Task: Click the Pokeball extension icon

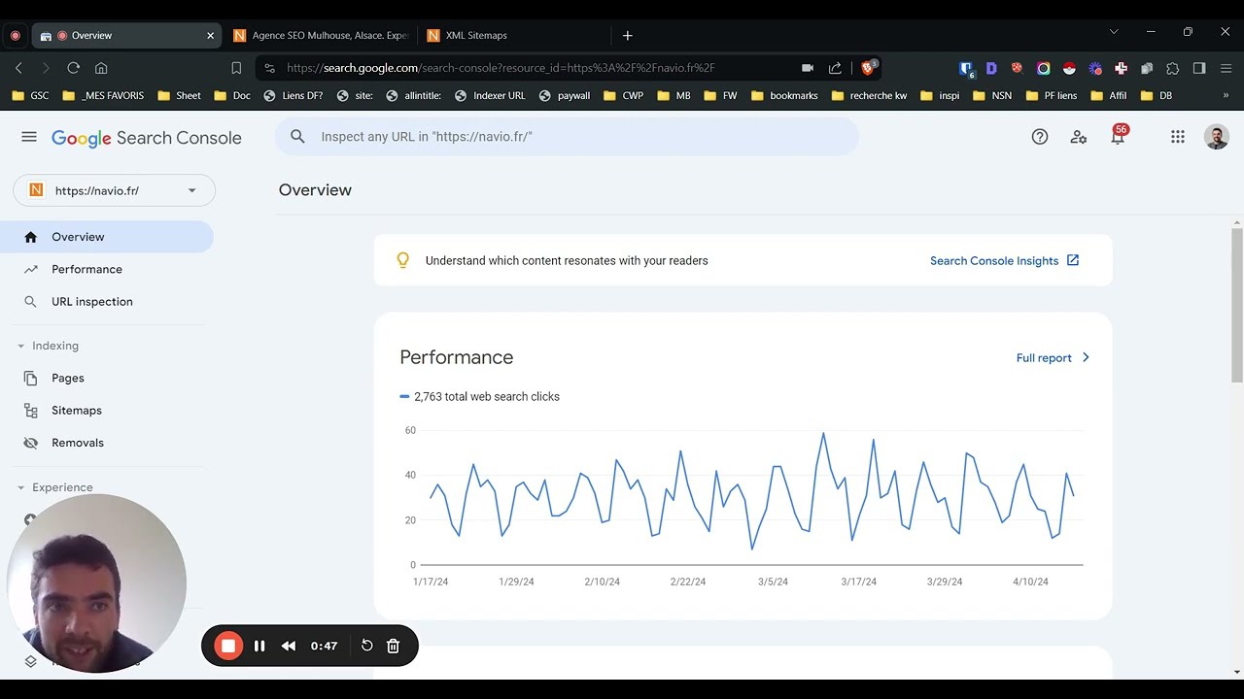Action: (x=1069, y=68)
